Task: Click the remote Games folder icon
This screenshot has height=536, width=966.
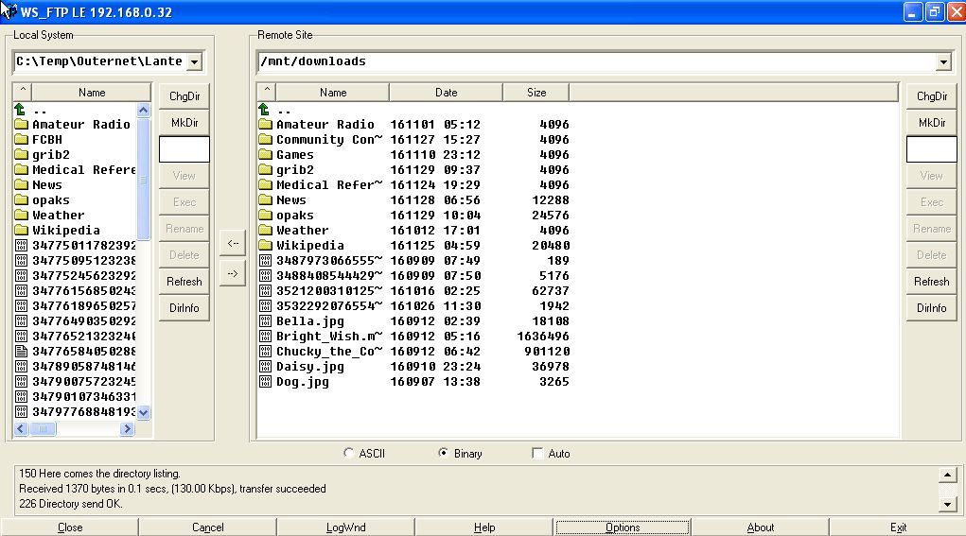Action: point(266,155)
